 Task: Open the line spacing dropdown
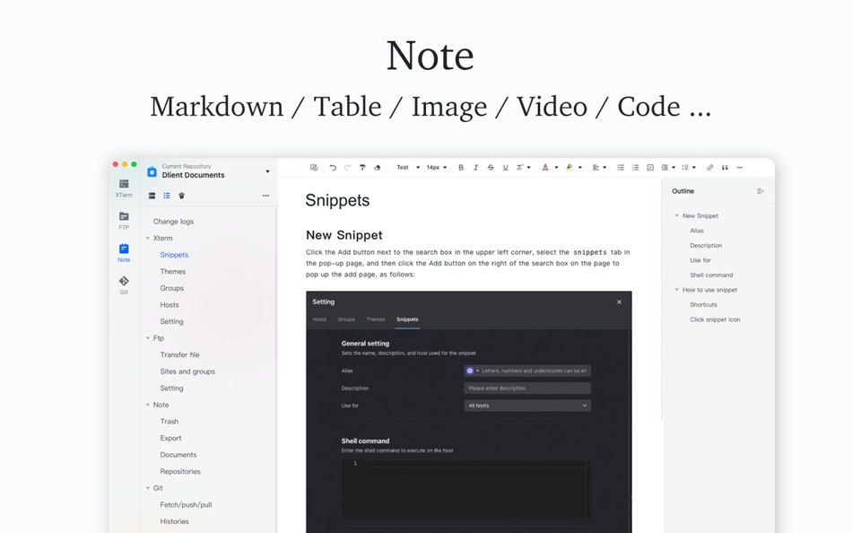coord(689,168)
